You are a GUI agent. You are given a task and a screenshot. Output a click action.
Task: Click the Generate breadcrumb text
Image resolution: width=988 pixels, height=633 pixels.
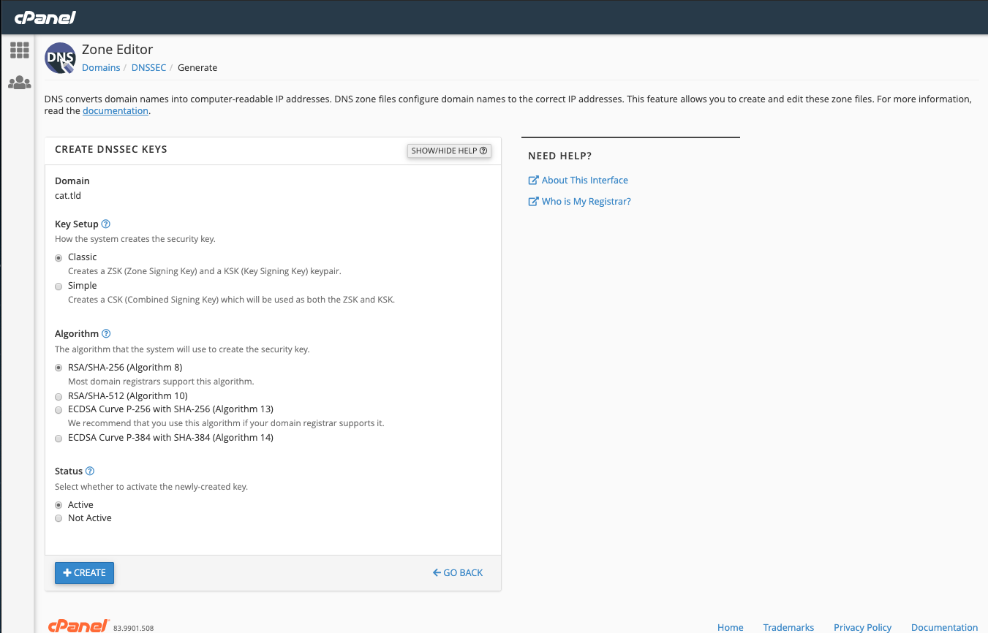coord(197,67)
